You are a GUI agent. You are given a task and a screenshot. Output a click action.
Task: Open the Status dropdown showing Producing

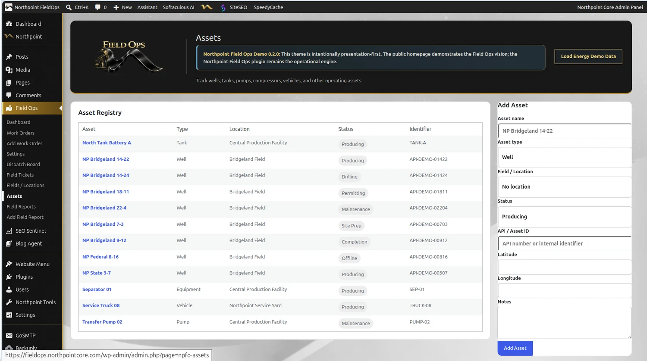[x=564, y=217]
